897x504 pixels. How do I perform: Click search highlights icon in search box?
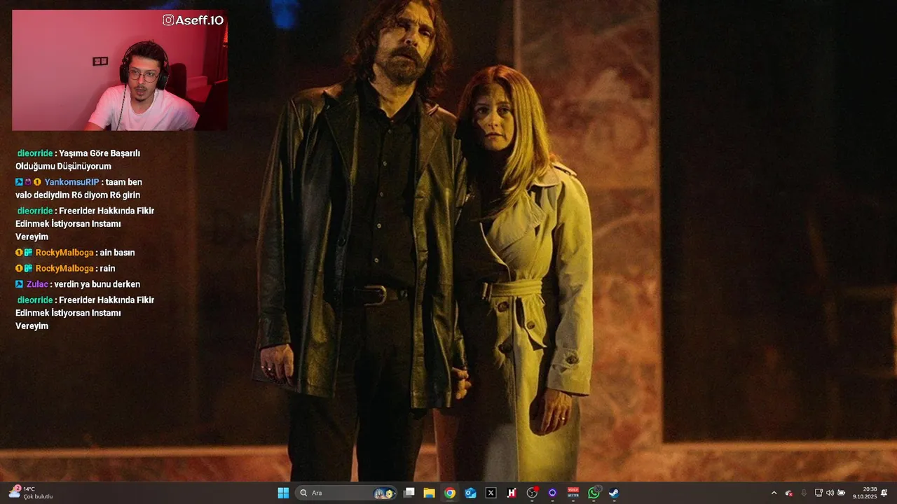coord(384,493)
